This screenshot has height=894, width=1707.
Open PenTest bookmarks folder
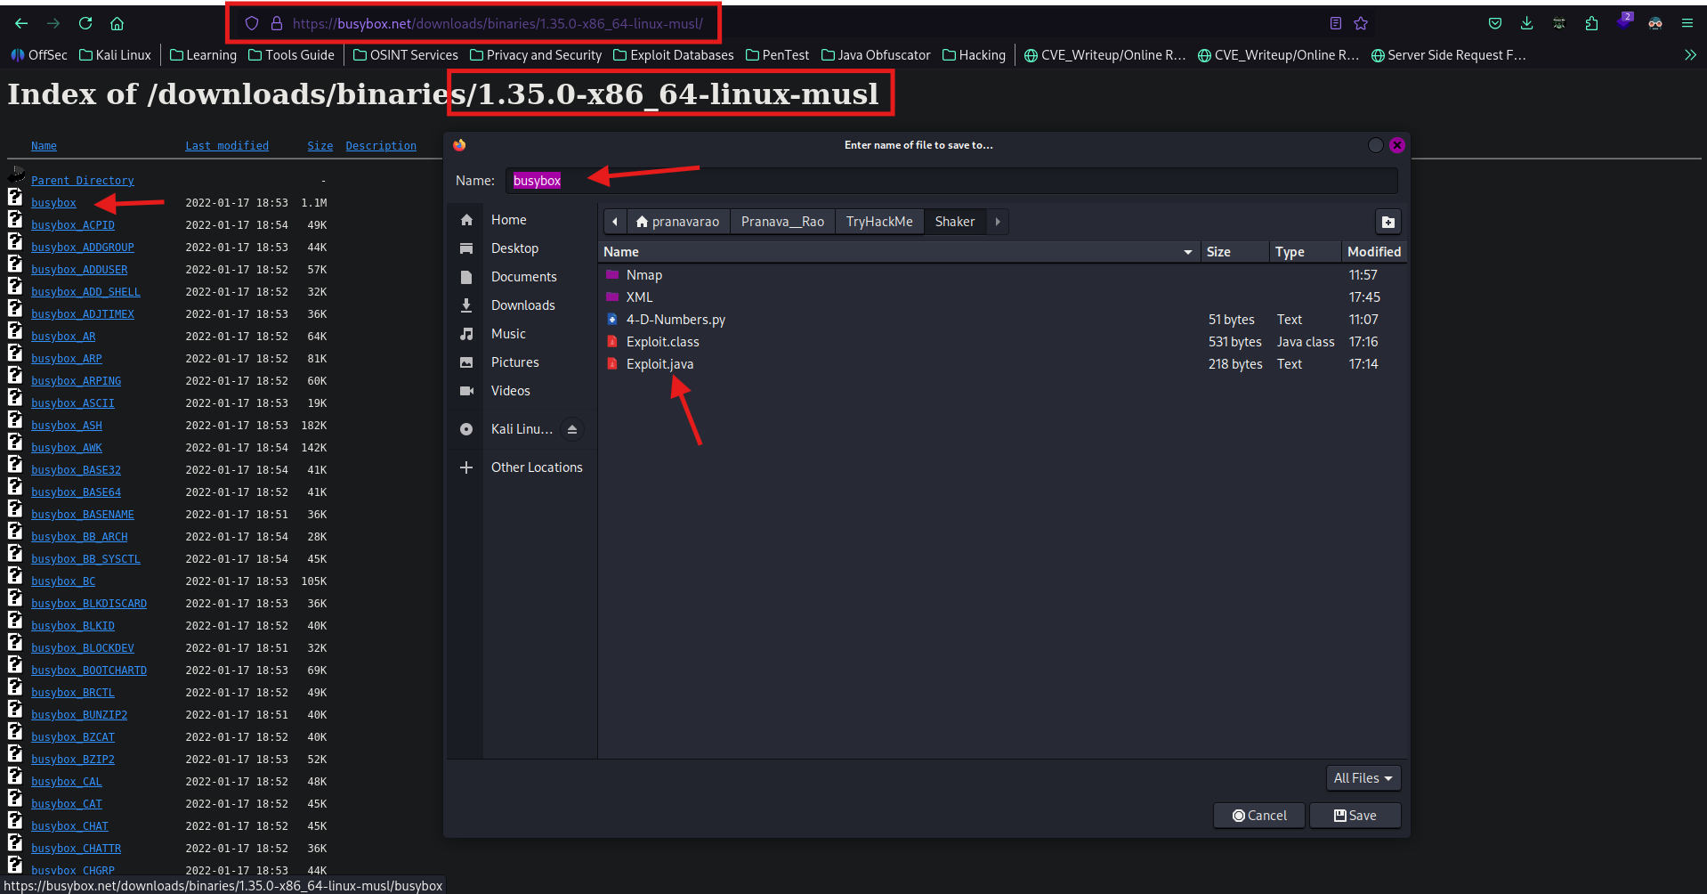(x=777, y=55)
